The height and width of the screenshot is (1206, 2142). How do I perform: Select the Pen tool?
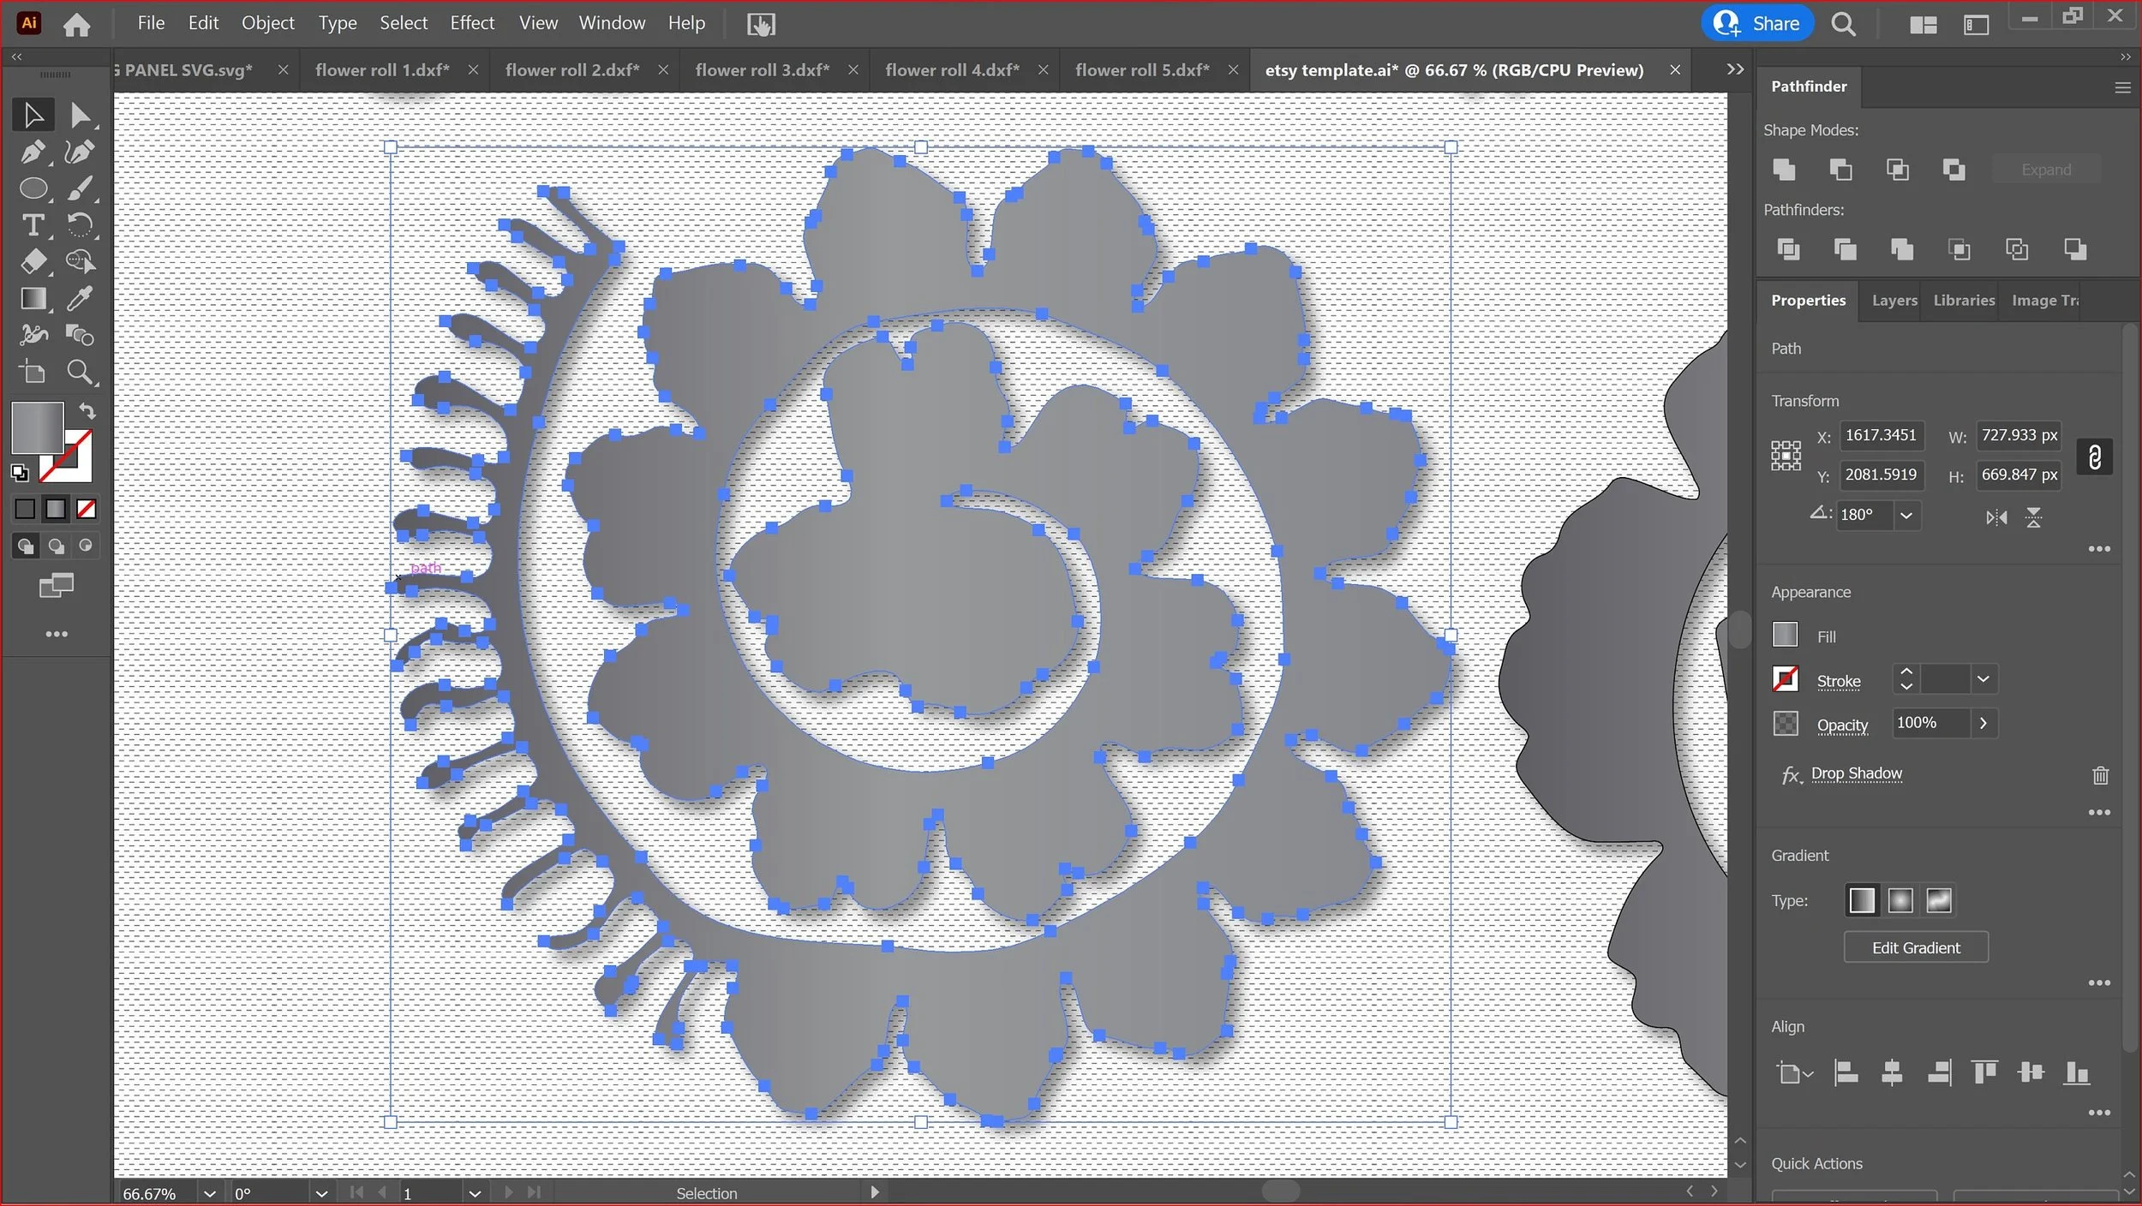(x=33, y=152)
